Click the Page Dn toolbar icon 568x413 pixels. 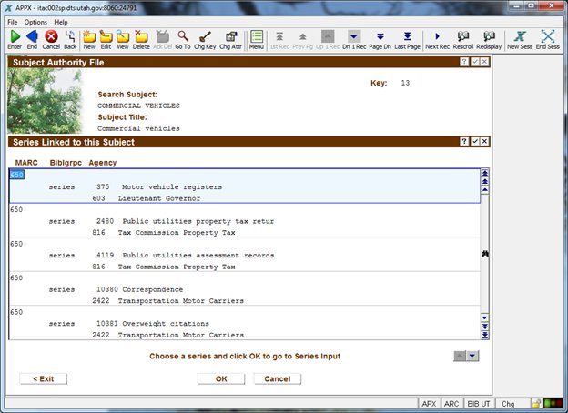(x=380, y=38)
